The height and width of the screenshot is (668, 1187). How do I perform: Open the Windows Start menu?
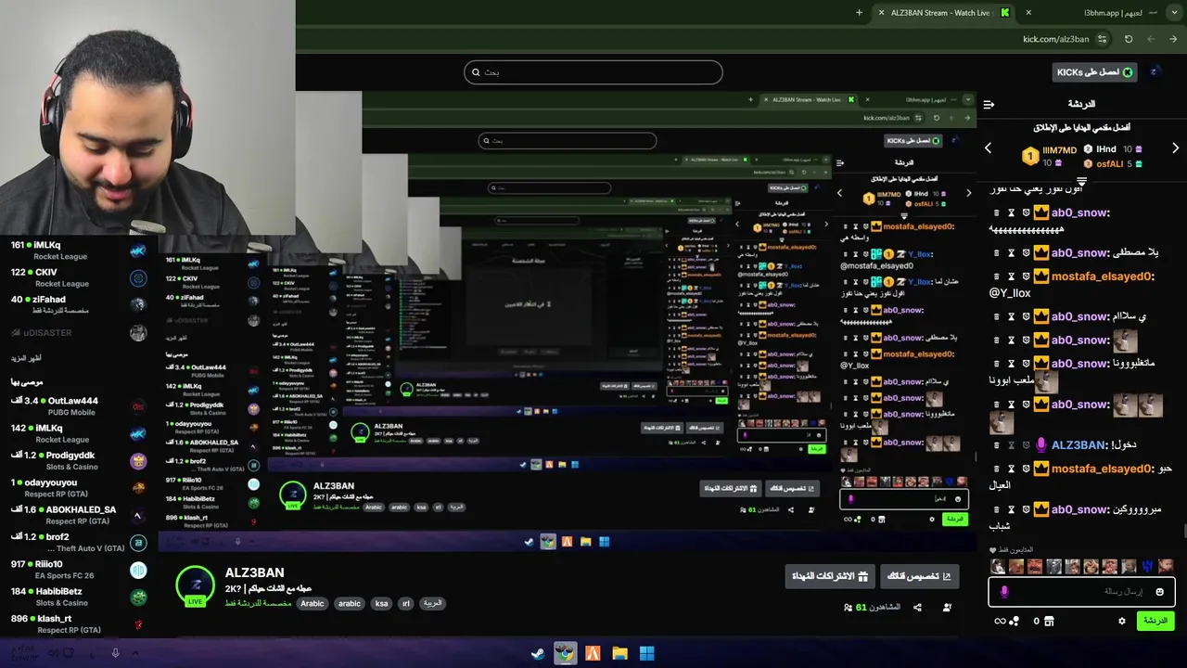[x=646, y=653]
